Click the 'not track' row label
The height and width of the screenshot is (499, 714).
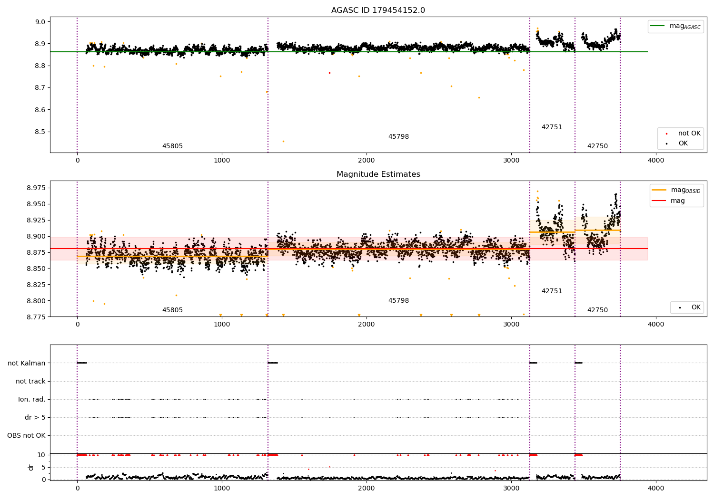click(30, 381)
